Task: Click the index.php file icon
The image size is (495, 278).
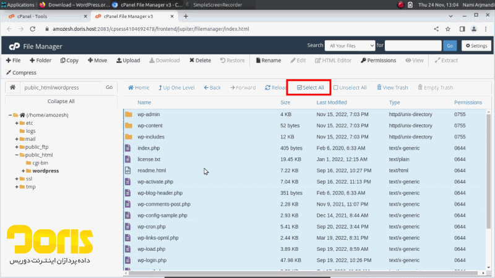Action: tap(128, 148)
